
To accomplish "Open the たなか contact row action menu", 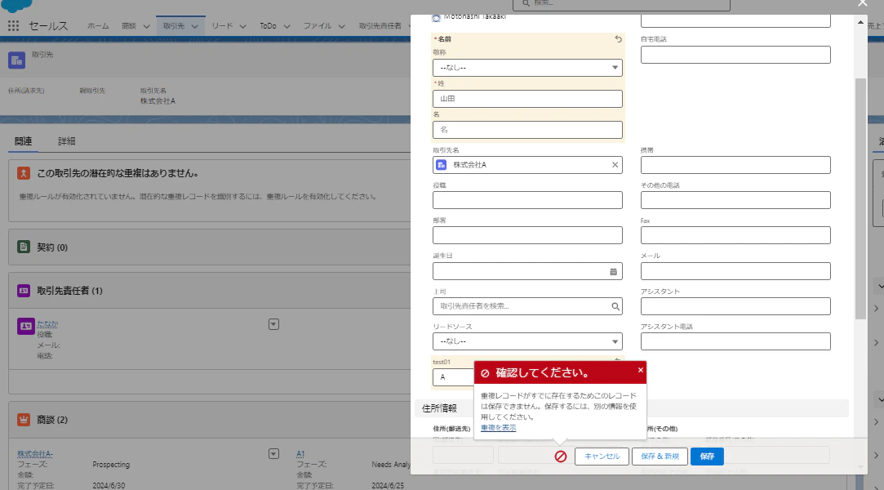I will tap(273, 324).
